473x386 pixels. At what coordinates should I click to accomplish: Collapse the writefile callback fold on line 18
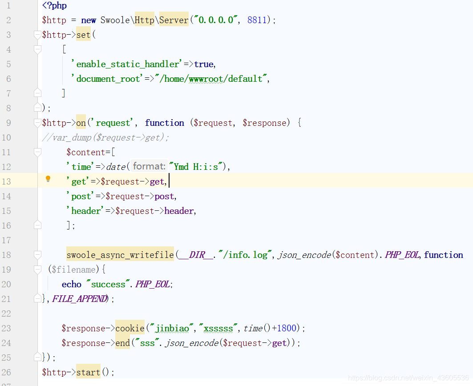37,255
